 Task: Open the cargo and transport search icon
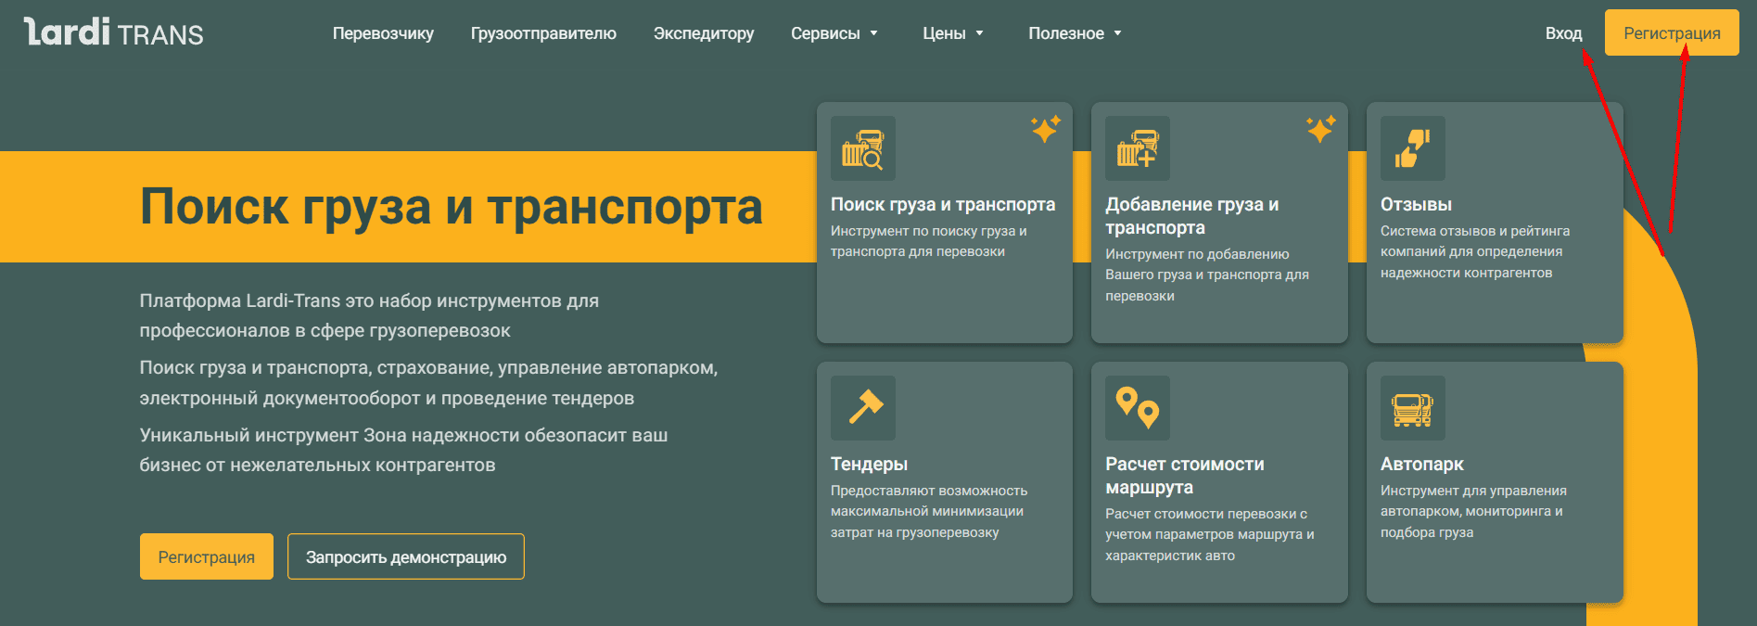[862, 148]
